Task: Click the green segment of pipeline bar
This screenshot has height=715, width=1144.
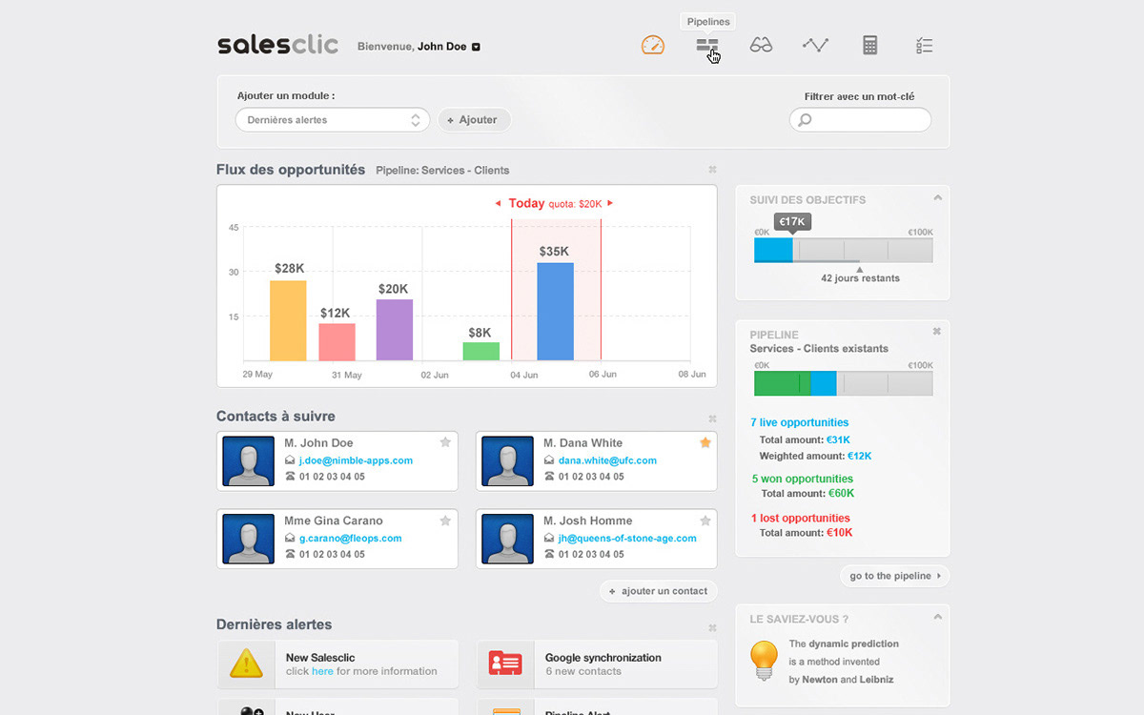Action: click(782, 384)
